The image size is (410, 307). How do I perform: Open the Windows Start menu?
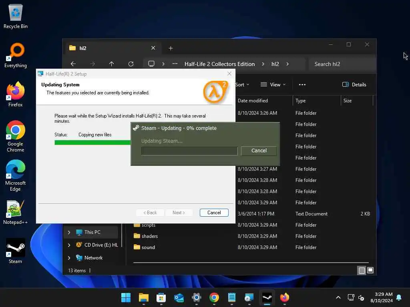[x=126, y=297]
